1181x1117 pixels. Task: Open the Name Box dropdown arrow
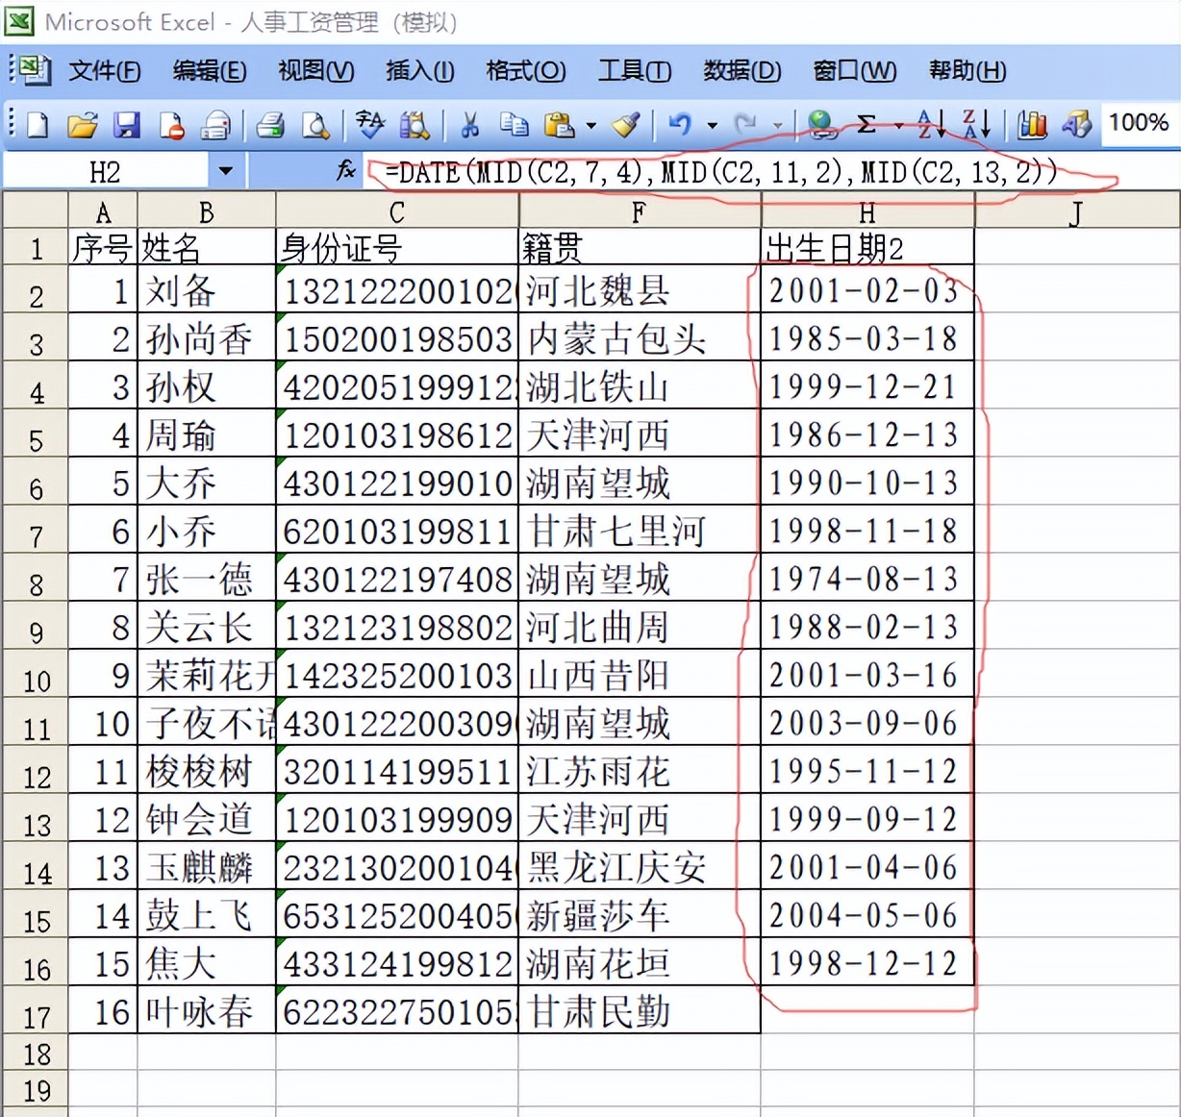[225, 169]
